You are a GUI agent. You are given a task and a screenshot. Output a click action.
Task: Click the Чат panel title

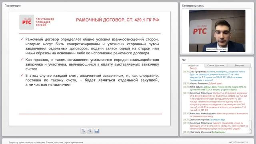[x=184, y=60]
